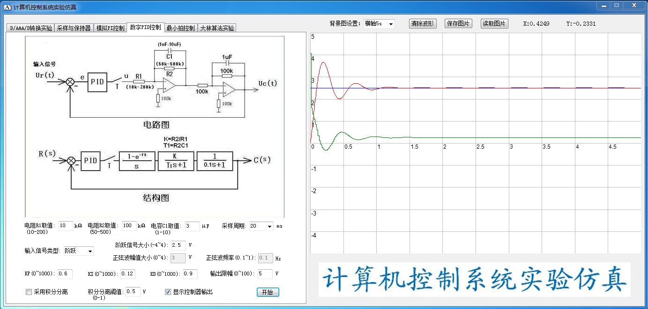This screenshot has height=309, width=648.
Task: Enable the 采用积分分离 checkbox
Action: click(29, 292)
